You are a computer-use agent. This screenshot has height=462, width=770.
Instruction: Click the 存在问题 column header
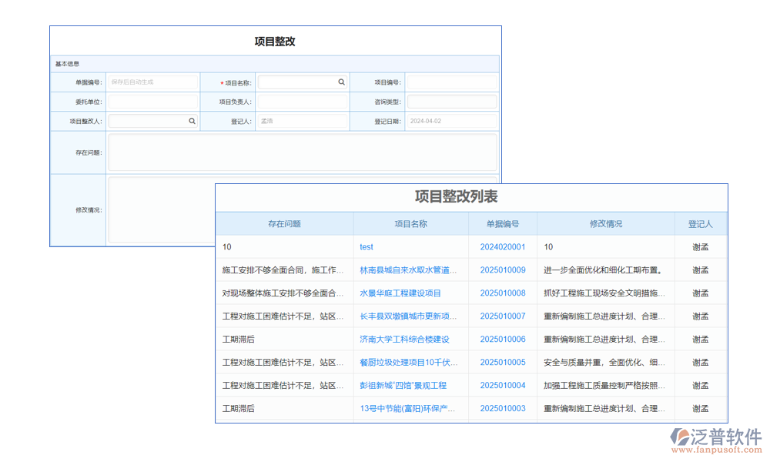pos(284,223)
